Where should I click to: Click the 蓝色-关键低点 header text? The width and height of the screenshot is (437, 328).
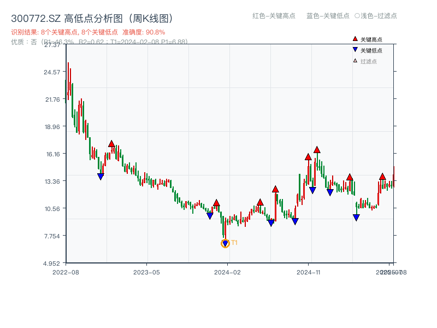coord(328,16)
